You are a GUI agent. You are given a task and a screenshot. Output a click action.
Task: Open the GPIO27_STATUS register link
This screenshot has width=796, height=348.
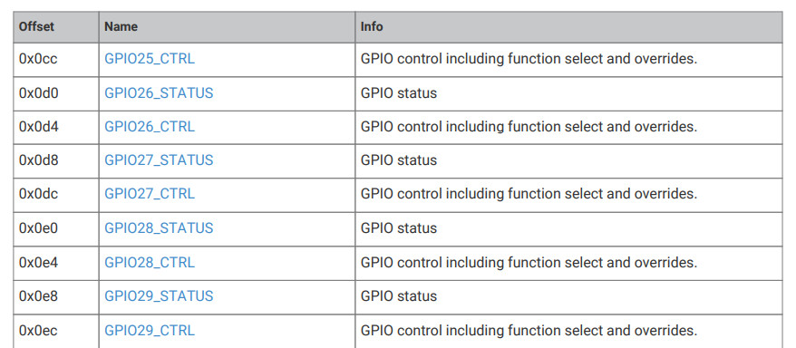(x=159, y=160)
